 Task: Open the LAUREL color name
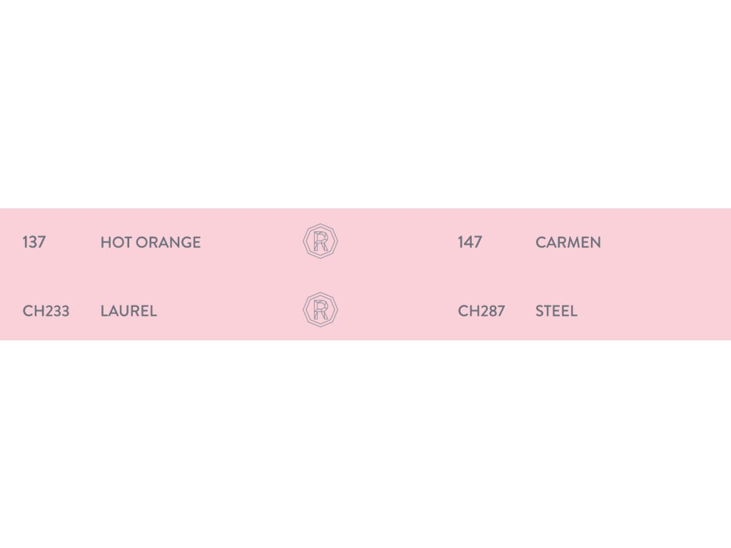pyautogui.click(x=128, y=311)
